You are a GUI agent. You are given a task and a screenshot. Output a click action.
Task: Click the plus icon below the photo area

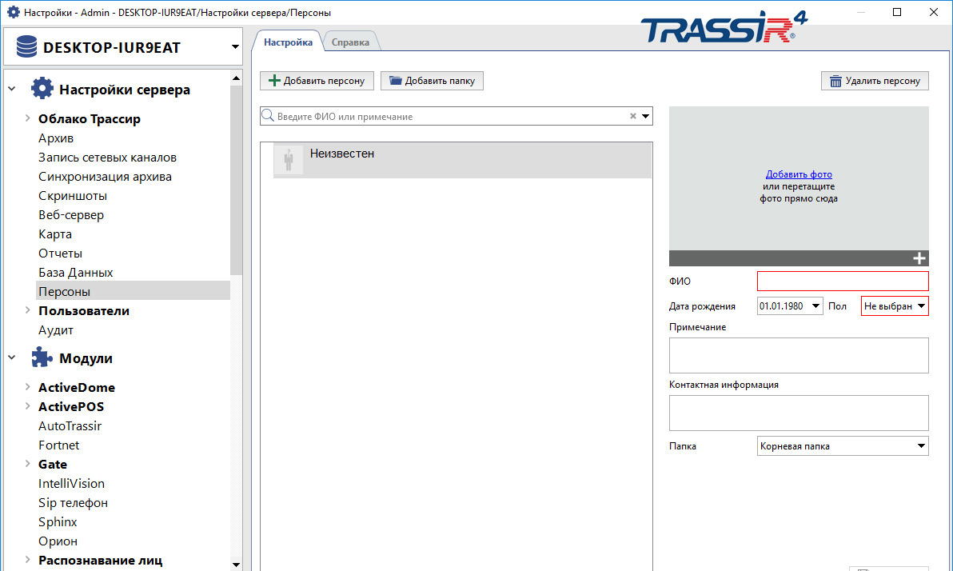[x=919, y=258]
